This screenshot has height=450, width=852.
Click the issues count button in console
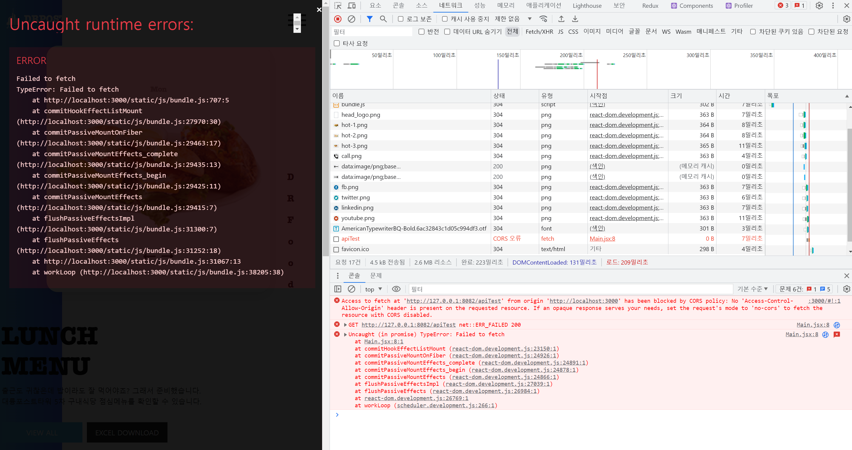[804, 289]
